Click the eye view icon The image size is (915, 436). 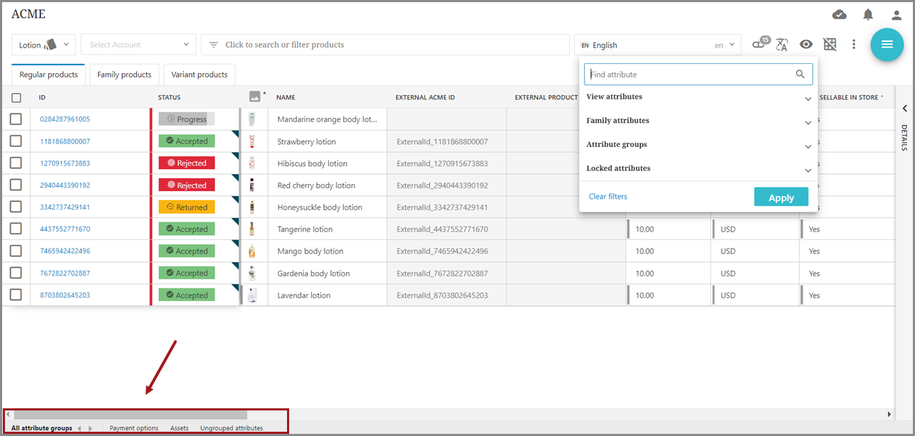point(806,45)
